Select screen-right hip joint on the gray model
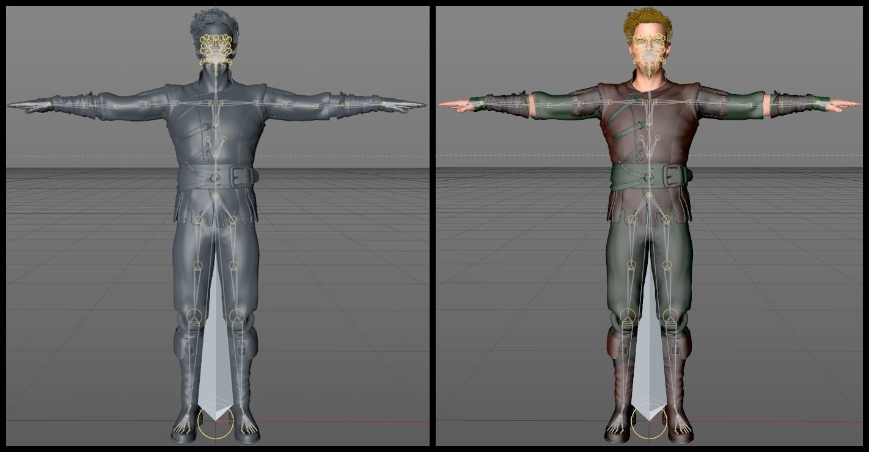869x452 pixels. click(233, 219)
